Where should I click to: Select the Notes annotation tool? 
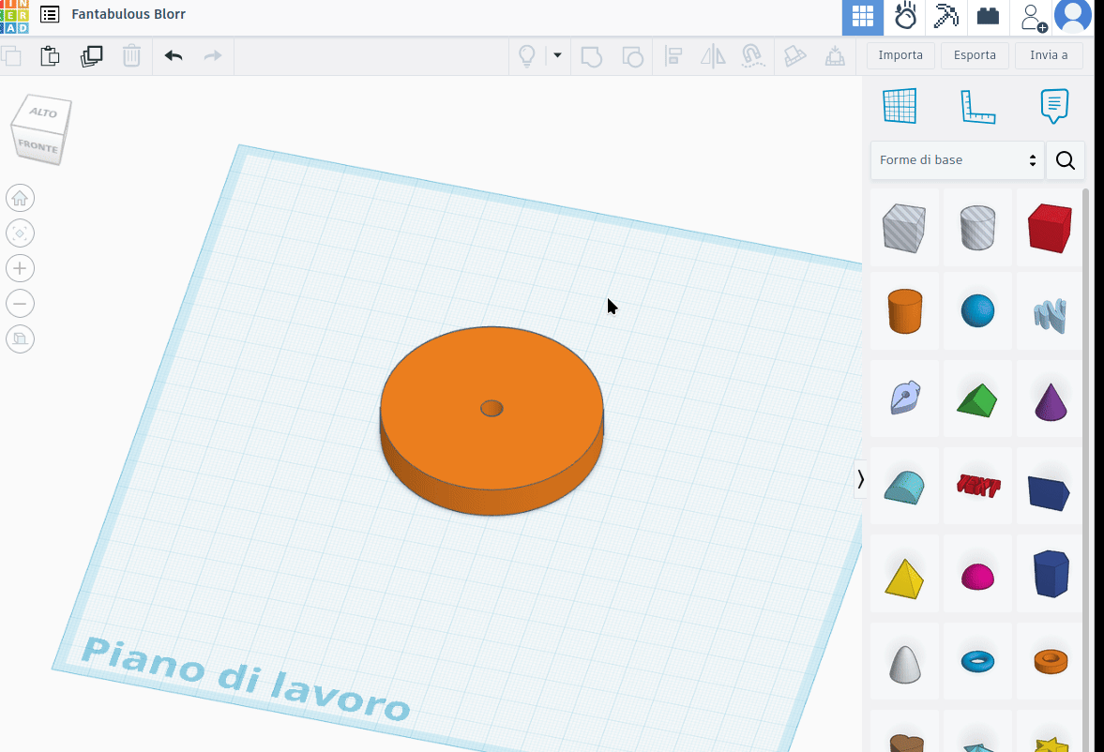[1054, 106]
